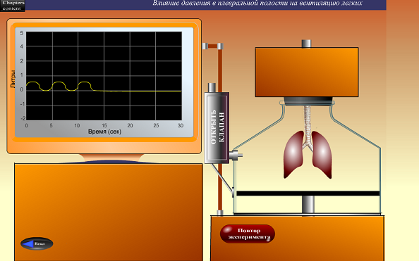Click the orange box on top of jar
The width and height of the screenshot is (419, 261).
pyautogui.click(x=307, y=72)
